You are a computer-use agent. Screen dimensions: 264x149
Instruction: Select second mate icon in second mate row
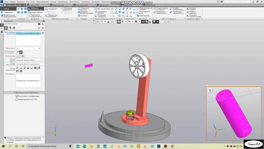[x=21, y=71]
